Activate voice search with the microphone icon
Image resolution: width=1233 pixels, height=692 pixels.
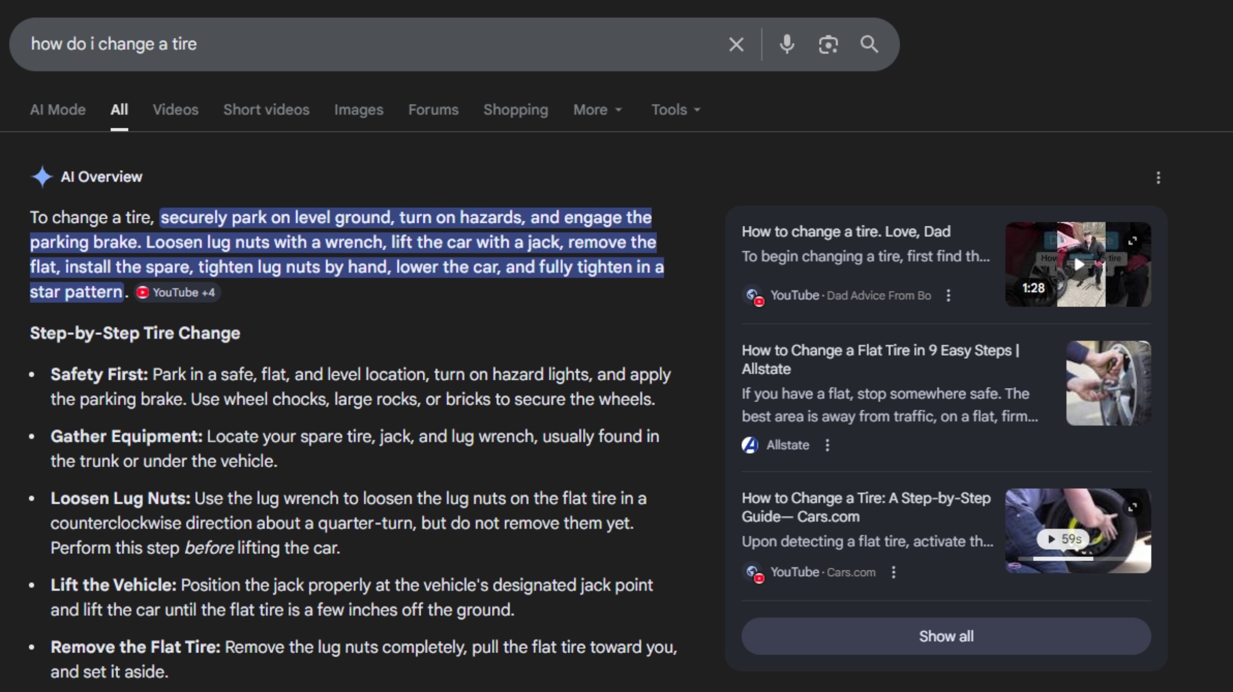pos(787,44)
